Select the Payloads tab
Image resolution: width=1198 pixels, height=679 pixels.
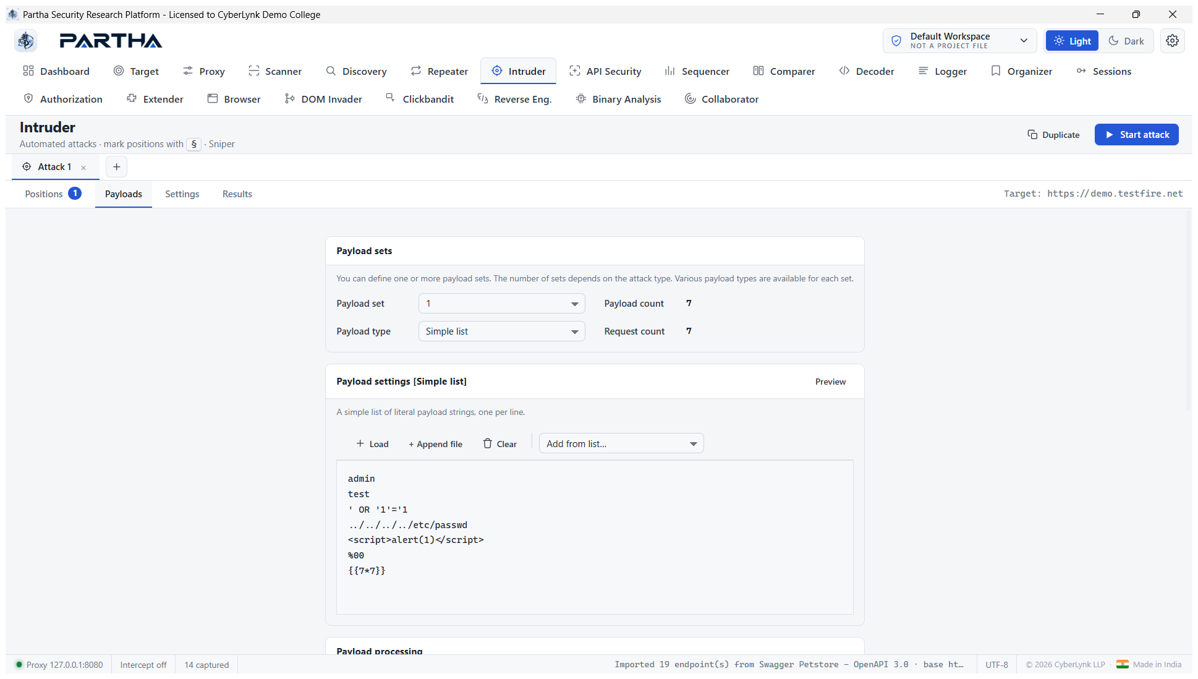124,194
